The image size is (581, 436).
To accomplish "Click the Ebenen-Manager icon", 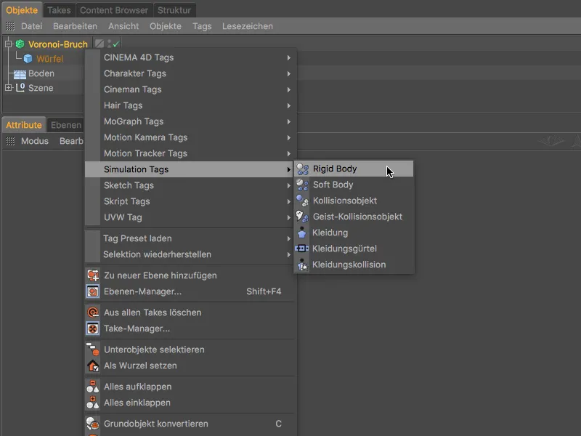I will coord(93,291).
